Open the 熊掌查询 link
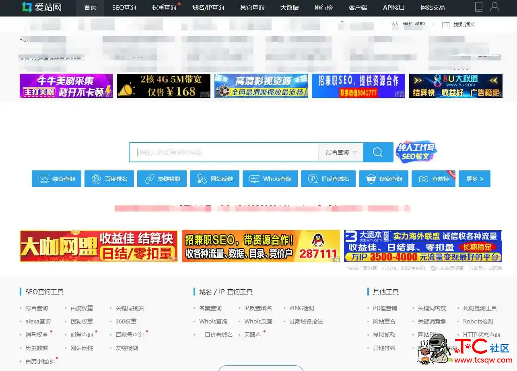This screenshot has height=371, width=517. pyautogui.click(x=82, y=335)
